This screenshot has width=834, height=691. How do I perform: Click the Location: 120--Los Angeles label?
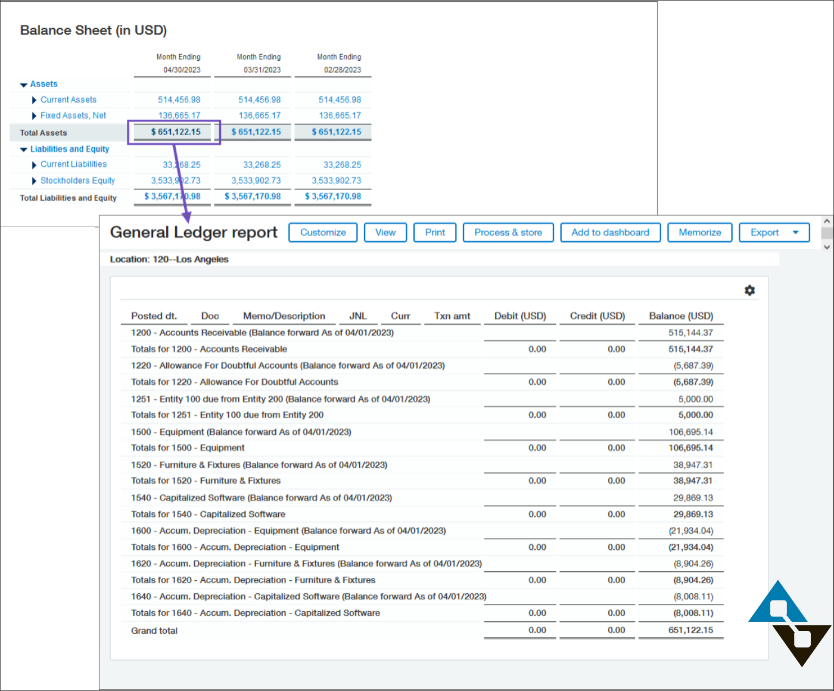(x=169, y=259)
